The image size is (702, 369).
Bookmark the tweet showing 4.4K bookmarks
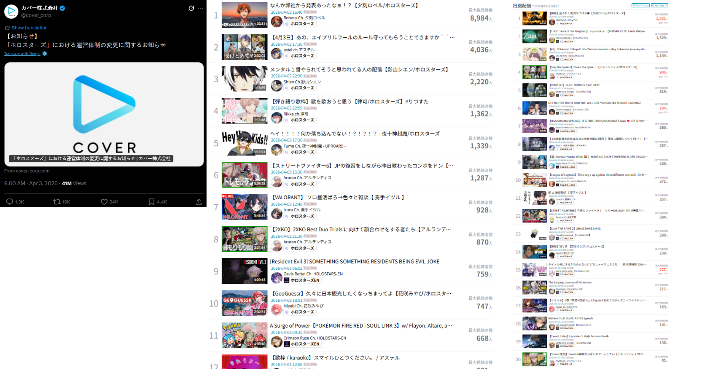151,201
